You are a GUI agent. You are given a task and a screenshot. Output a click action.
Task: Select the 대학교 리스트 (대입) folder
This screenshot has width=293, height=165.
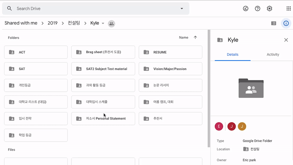coord(36,102)
